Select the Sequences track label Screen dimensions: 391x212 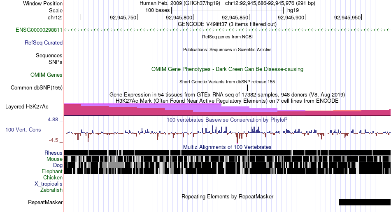(49, 56)
